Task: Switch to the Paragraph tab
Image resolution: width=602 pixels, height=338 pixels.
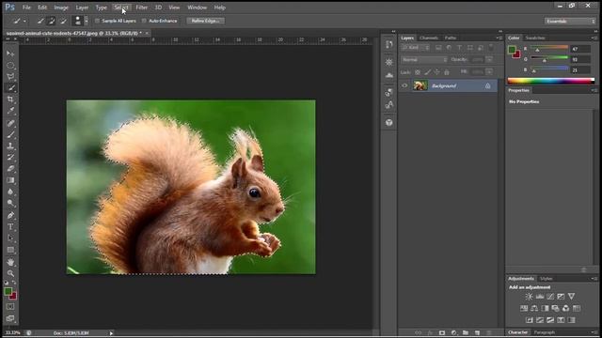Action: pyautogui.click(x=545, y=332)
